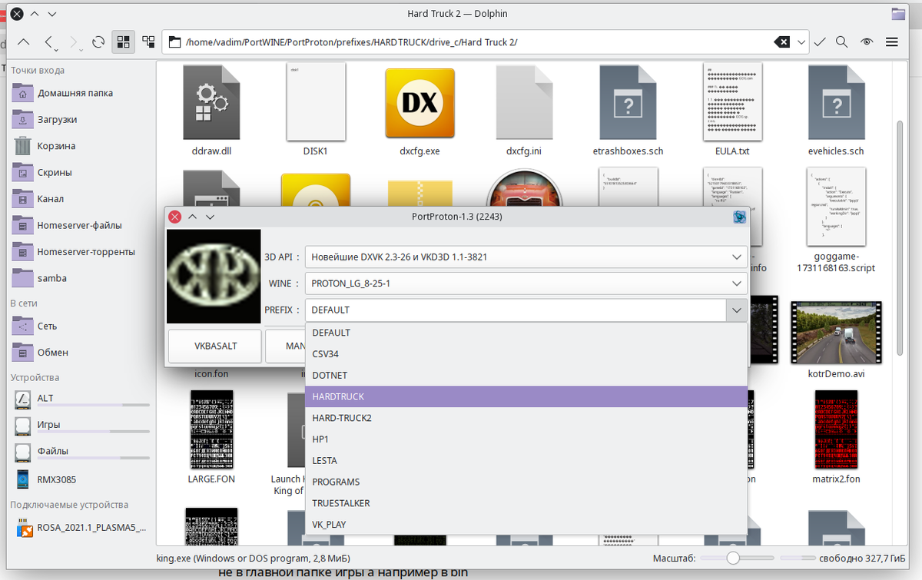
Task: Open the 3D API dropdown
Action: tap(526, 257)
